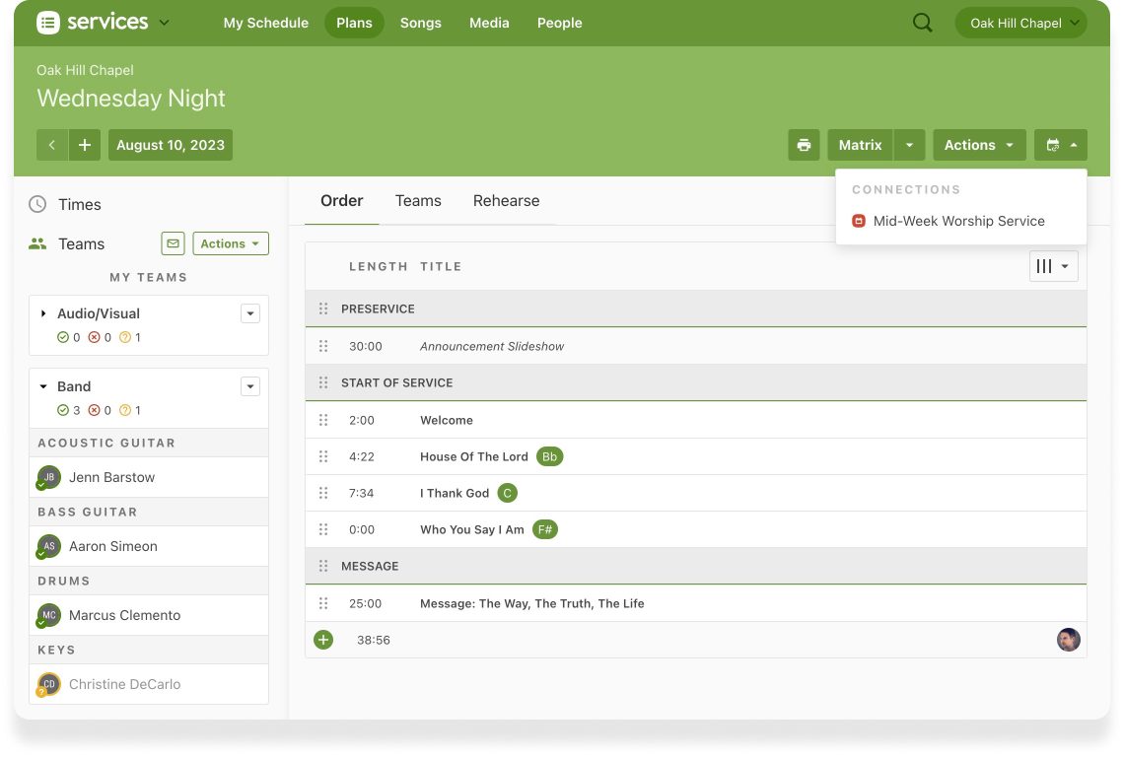Image resolution: width=1124 pixels, height=757 pixels.
Task: Collapse the Band team section
Action: [43, 386]
